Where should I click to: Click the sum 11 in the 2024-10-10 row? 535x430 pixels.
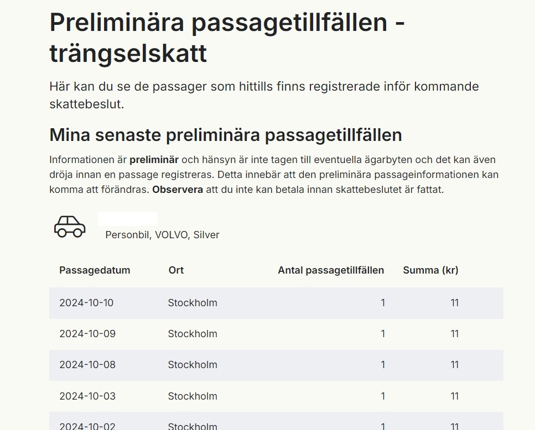454,303
